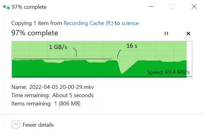Image resolution: width=204 pixels, height=134 pixels.
Task: Select the file name 2022-04-05 20-00-29.mkv
Action: (61, 87)
